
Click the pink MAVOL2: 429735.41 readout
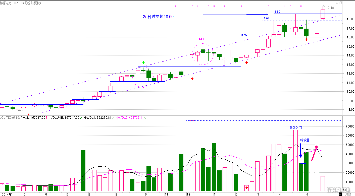(x=129, y=117)
